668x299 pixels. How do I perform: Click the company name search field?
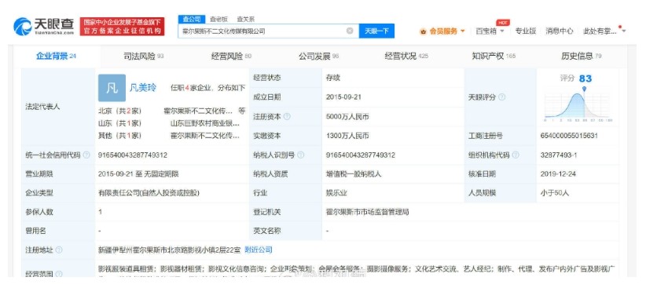(262, 31)
